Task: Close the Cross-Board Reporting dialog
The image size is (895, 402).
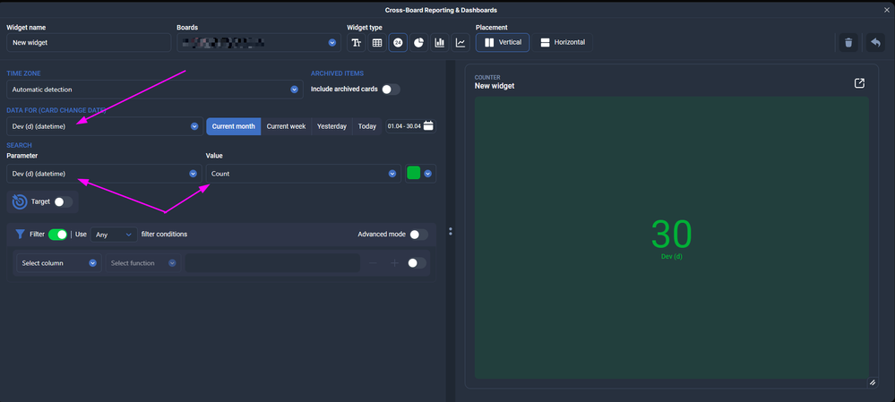Action: point(886,10)
